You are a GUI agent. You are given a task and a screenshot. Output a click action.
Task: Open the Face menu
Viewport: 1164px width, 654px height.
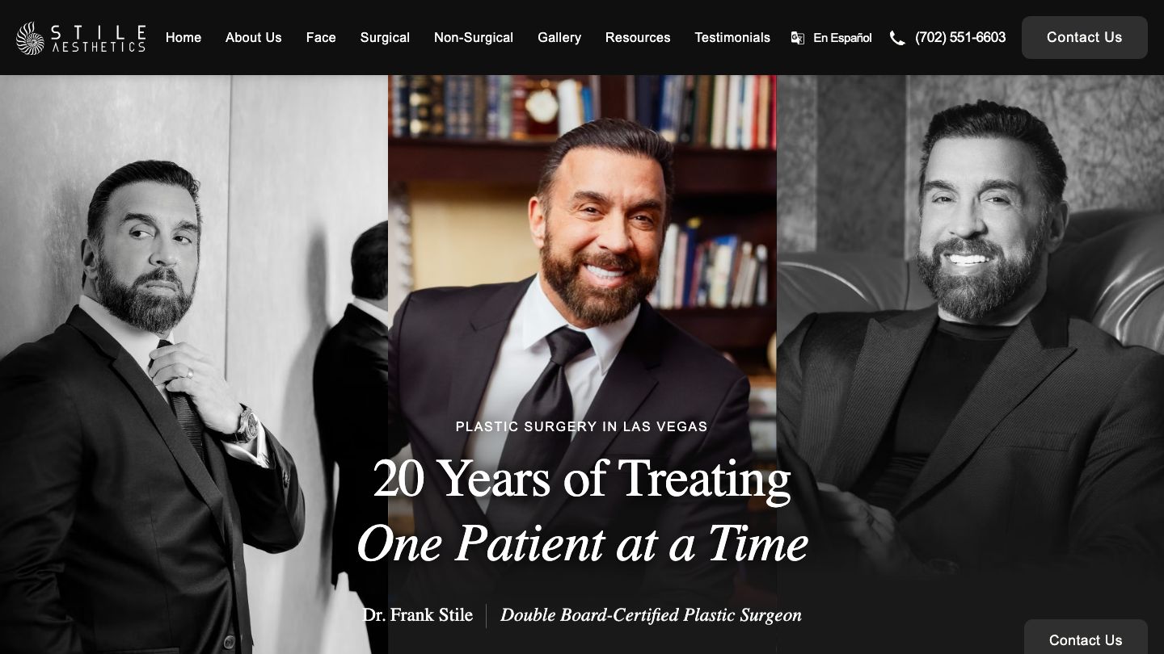point(321,37)
